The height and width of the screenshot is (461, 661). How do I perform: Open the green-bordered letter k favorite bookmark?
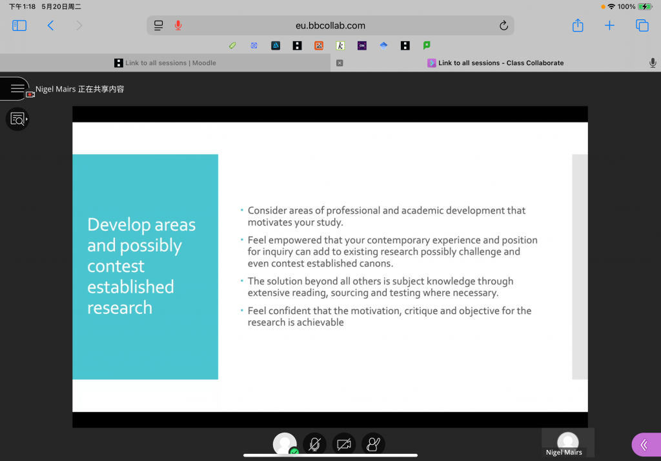340,46
